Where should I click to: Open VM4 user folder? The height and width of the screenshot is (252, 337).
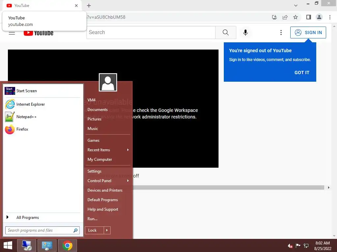(91, 100)
